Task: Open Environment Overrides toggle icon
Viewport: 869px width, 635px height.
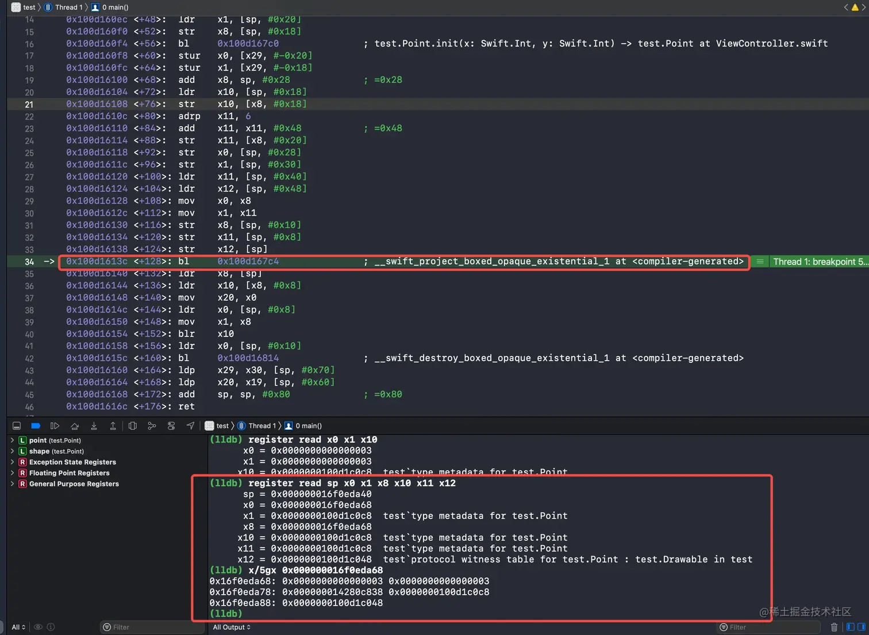Action: click(171, 426)
